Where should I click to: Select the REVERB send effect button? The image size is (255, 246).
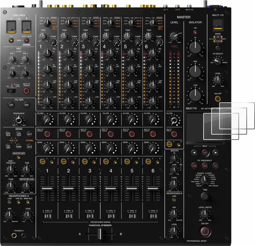[18, 146]
